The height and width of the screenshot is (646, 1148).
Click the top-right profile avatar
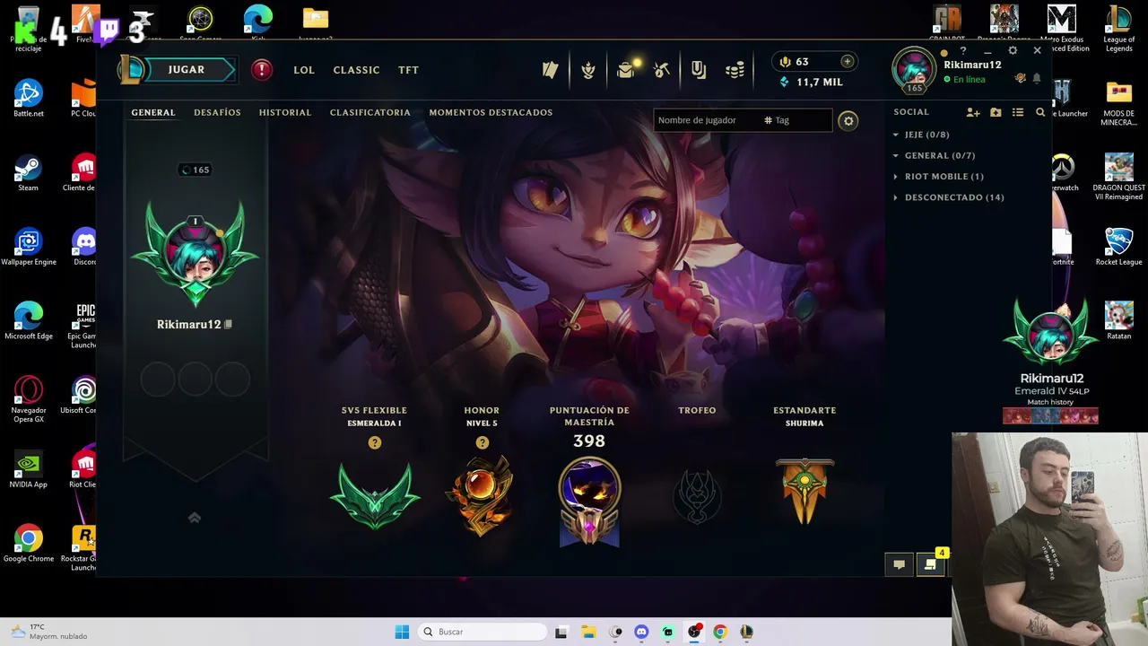pos(914,70)
